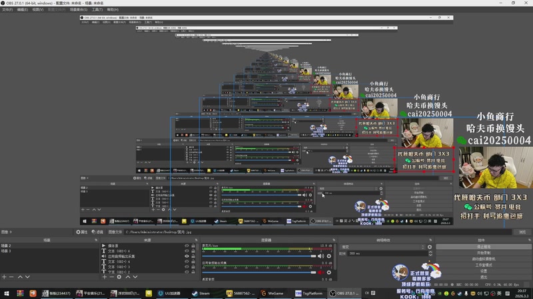Adjust the microphone volume slider
The height and width of the screenshot is (299, 533).
pos(259,256)
